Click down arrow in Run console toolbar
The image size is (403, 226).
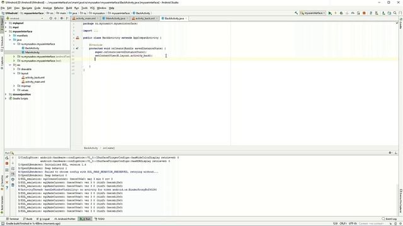point(13,163)
